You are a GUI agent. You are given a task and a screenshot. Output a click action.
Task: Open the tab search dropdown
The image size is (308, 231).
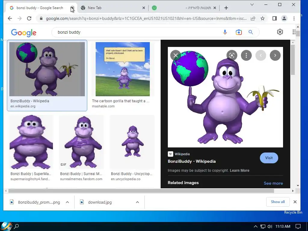click(x=252, y=5)
